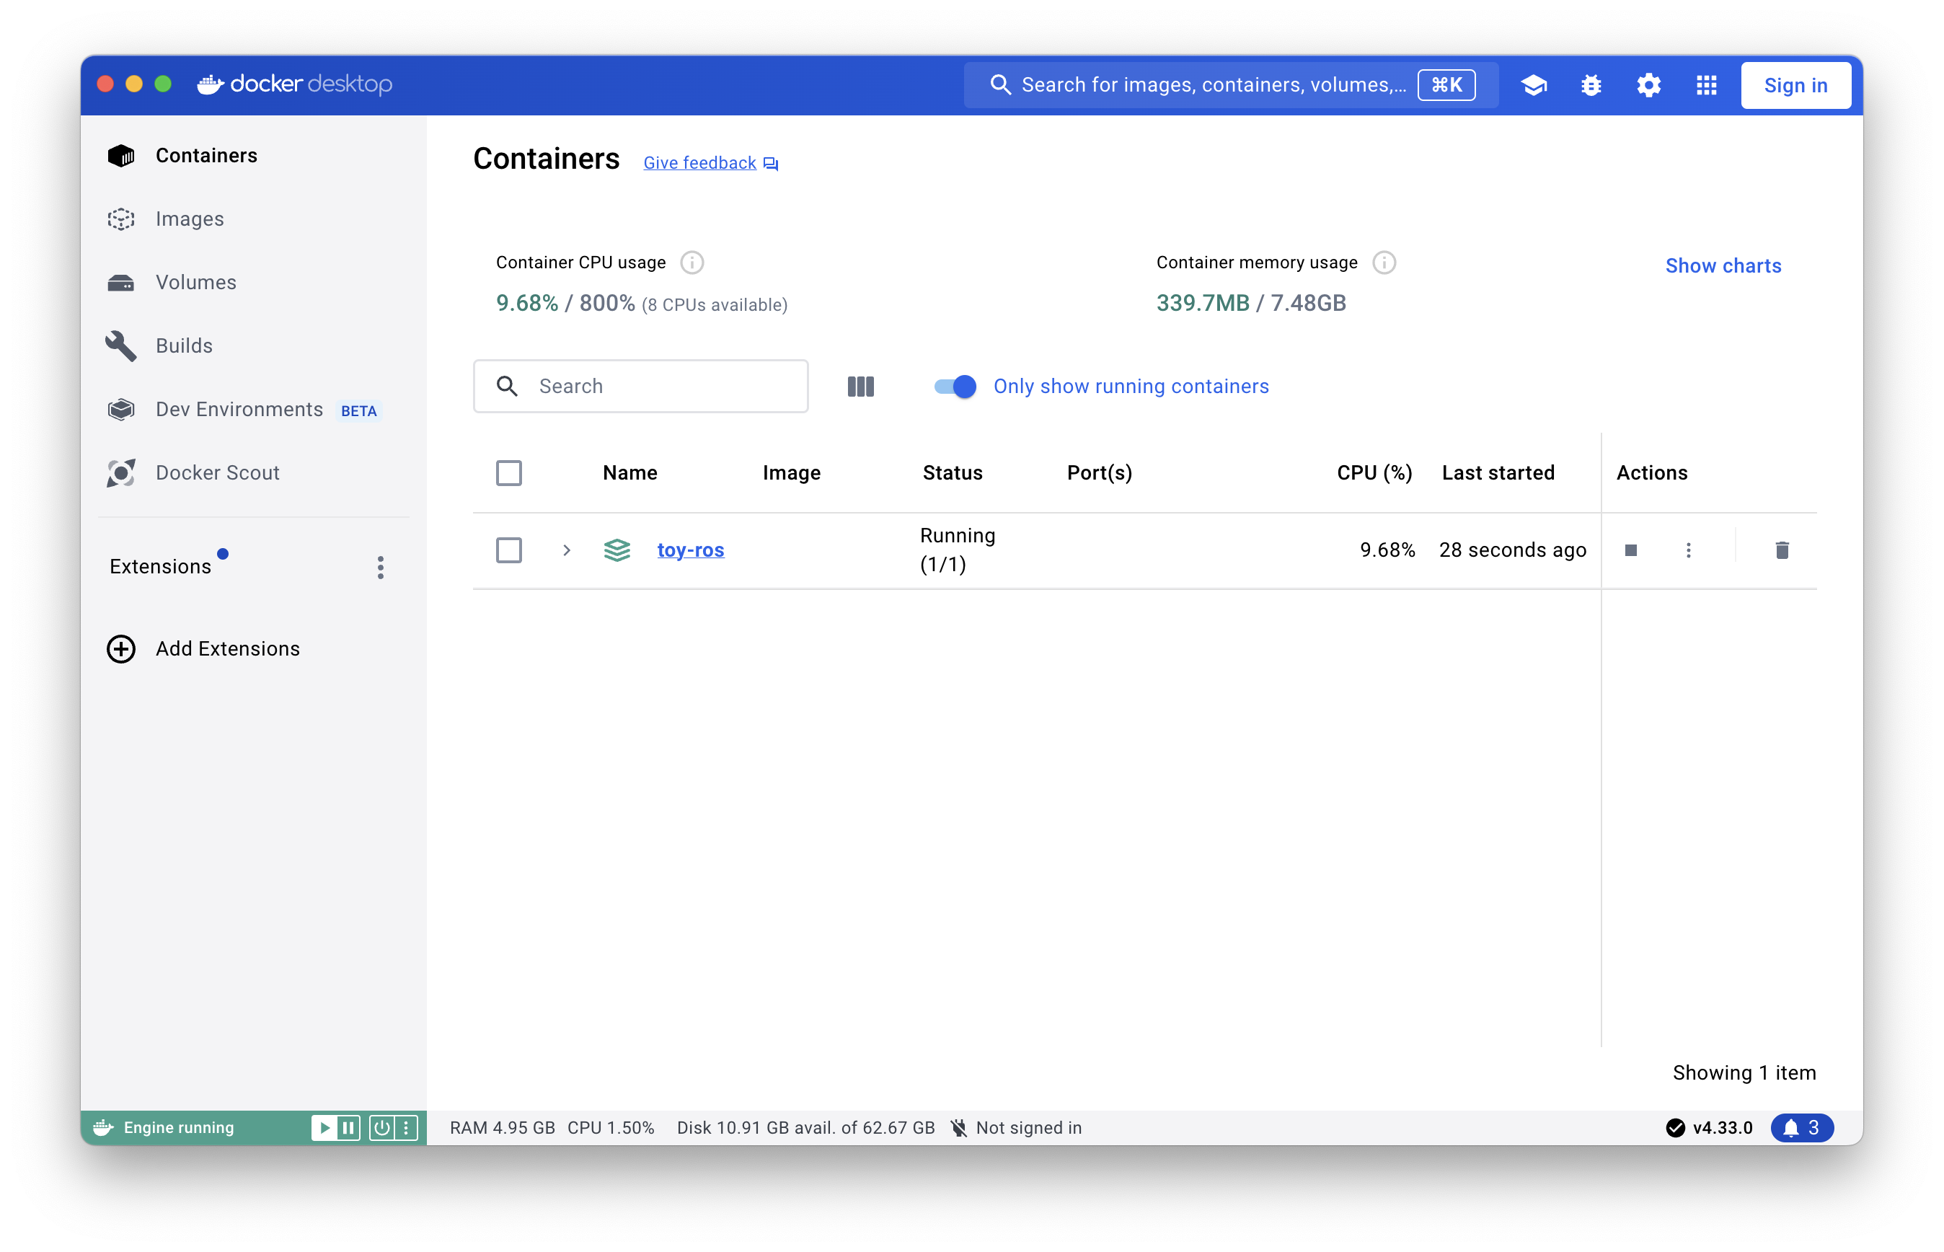The width and height of the screenshot is (1944, 1252).
Task: Open the notifications bell badge
Action: [x=1801, y=1128]
